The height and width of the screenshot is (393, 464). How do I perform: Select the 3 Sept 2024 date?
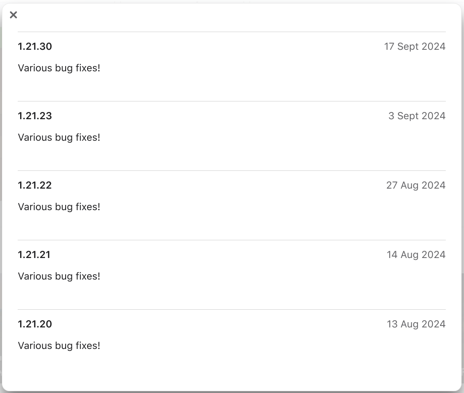coord(417,116)
